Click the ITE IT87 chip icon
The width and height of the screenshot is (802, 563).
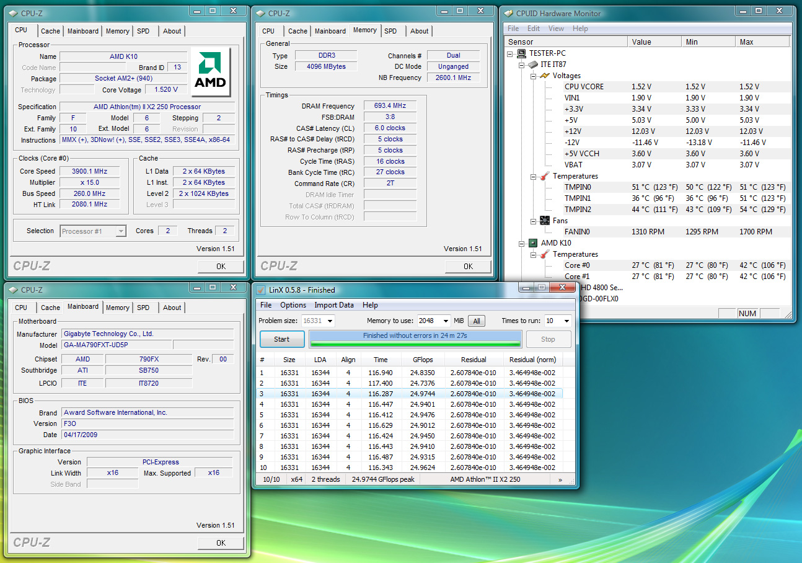(x=532, y=64)
